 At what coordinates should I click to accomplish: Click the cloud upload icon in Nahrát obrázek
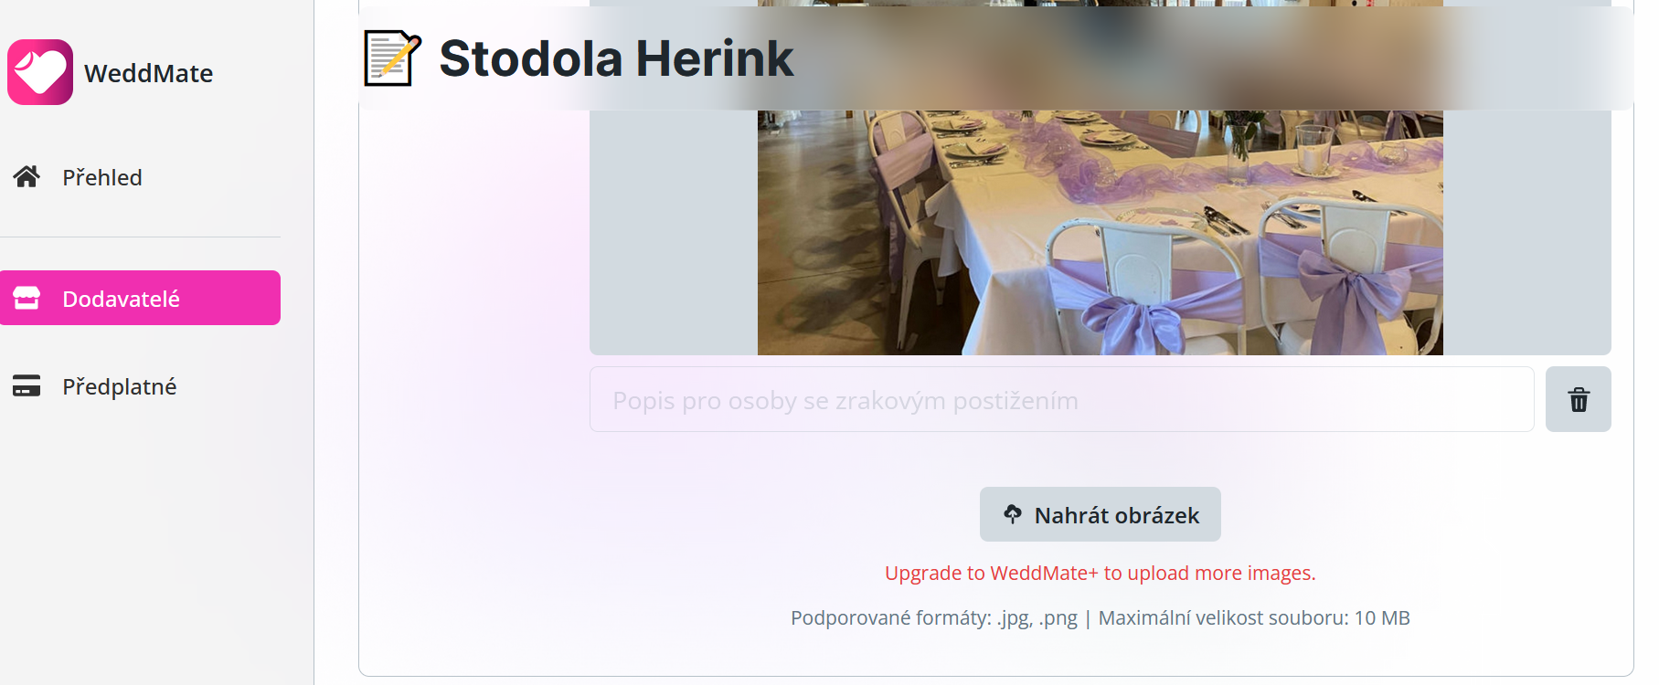pyautogui.click(x=1013, y=514)
